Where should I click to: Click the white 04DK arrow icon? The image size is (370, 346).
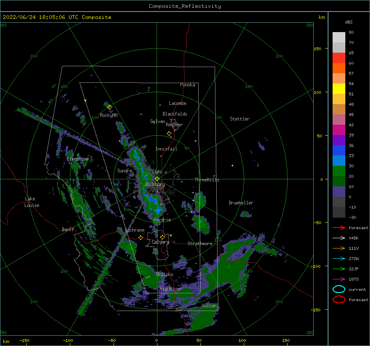339,238
